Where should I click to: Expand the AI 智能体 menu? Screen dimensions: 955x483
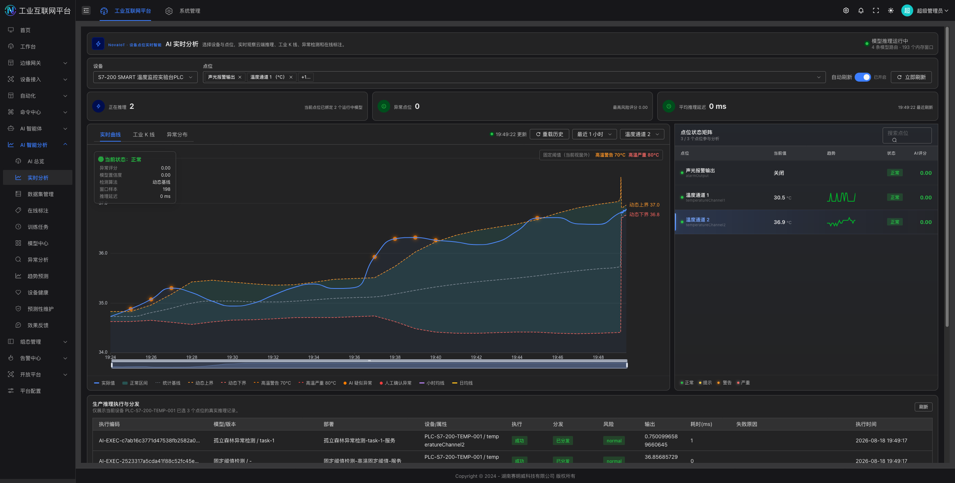pos(37,128)
